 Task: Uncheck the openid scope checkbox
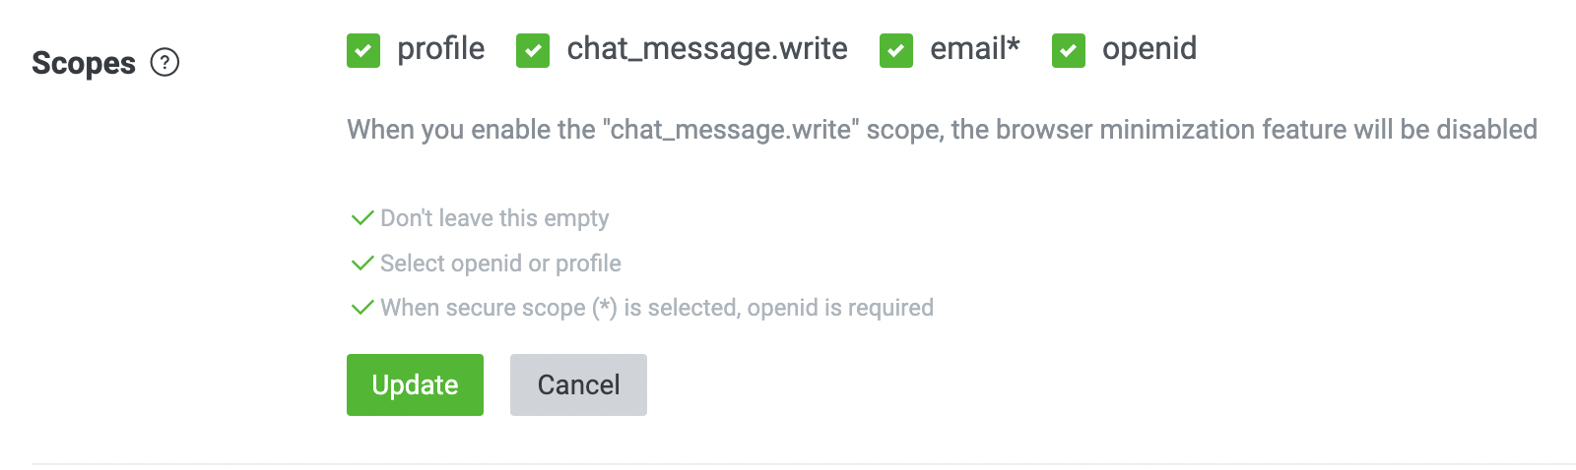point(1069,50)
